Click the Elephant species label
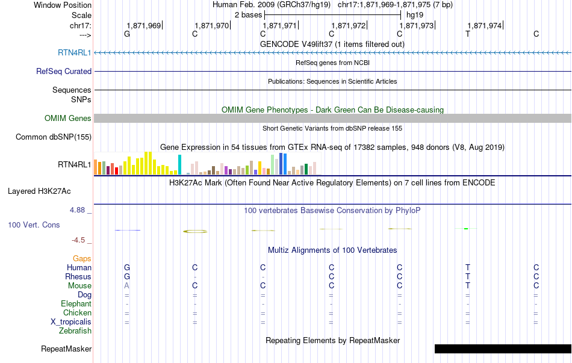Viewport: 572px width, 363px height. click(x=76, y=303)
